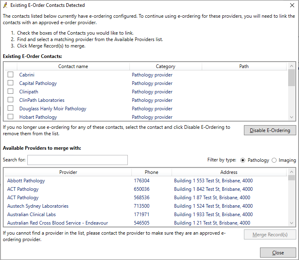The image size is (299, 260).
Task: Sort providers by Provider column header
Action: click(68, 172)
